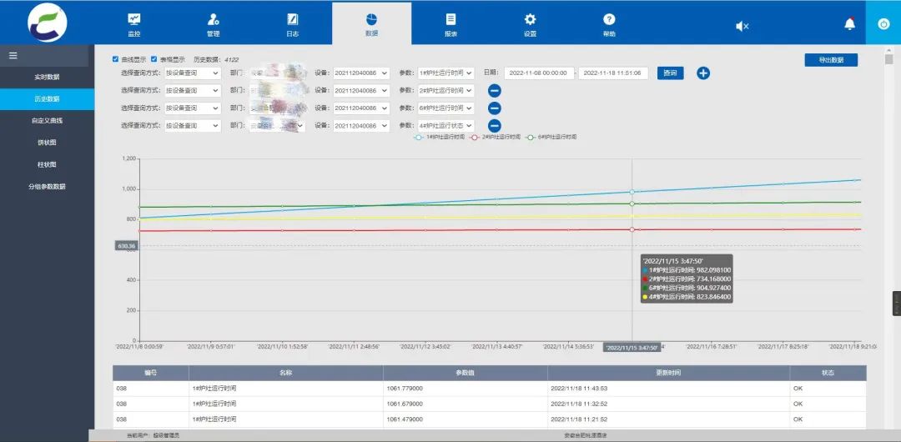Viewport: 901px width, 442px height.
Task: Open the 4#炉灶运行状态 parameter dropdown
Action: (445, 125)
